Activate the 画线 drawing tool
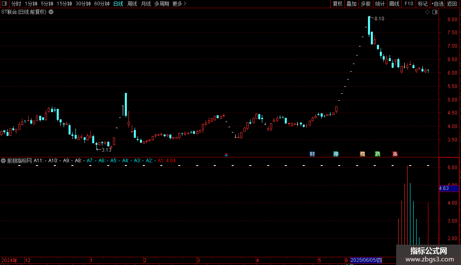Image resolution: width=461 pixels, height=265 pixels. [x=394, y=4]
